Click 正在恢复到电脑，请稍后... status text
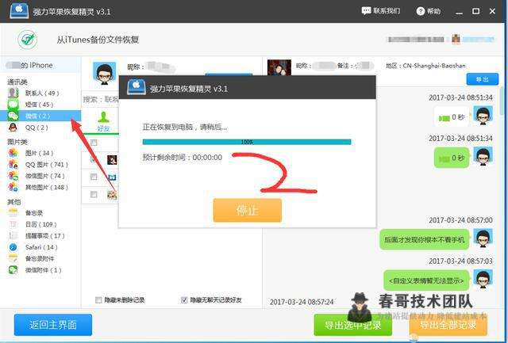The width and height of the screenshot is (508, 343). tap(185, 127)
